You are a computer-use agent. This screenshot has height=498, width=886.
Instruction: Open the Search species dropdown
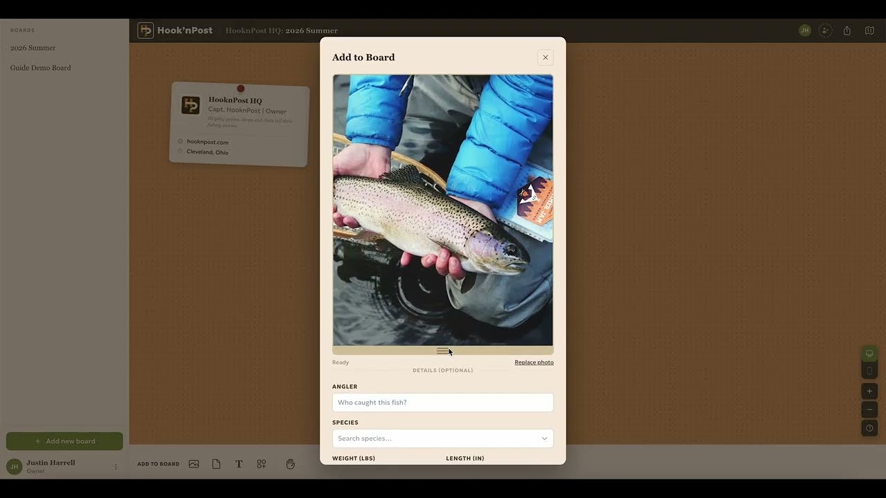pos(443,439)
